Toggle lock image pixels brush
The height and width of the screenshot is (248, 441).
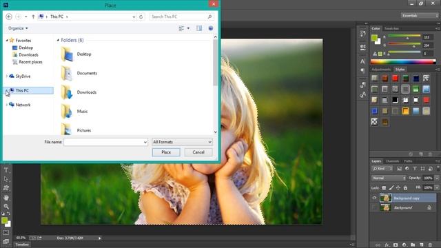(x=391, y=188)
